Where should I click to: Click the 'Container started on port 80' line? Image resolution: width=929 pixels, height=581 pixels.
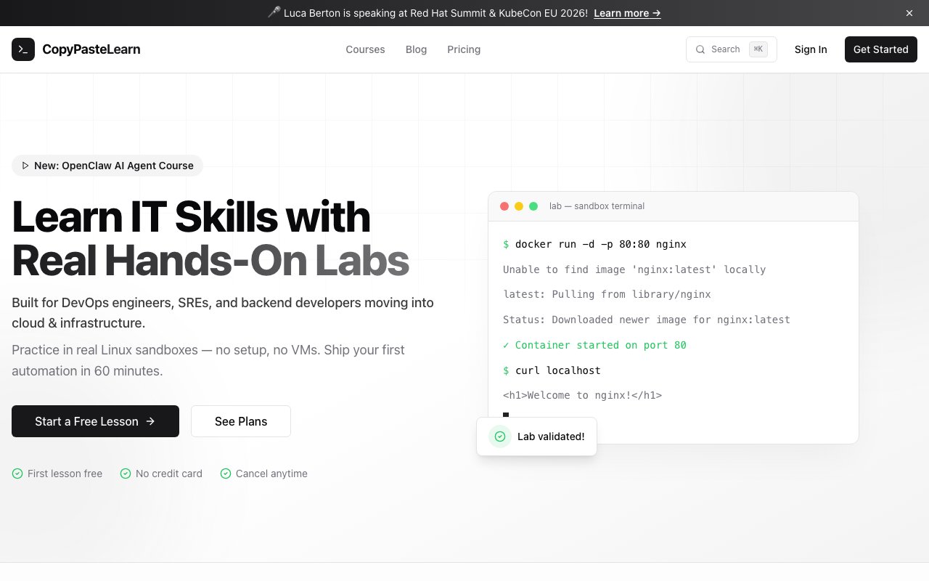pyautogui.click(x=594, y=345)
